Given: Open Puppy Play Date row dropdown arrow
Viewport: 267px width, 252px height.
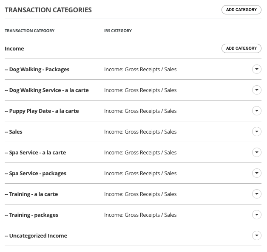Looking at the screenshot, I should point(256,111).
